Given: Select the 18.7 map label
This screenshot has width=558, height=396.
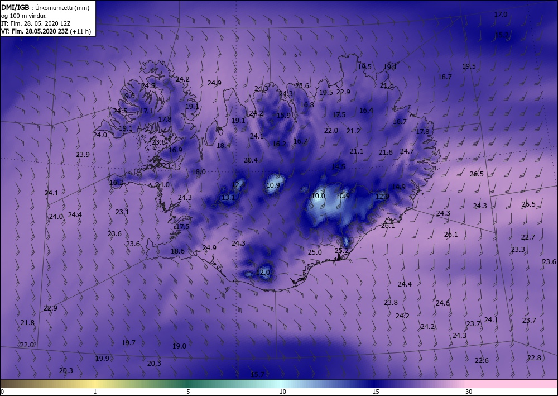Looking at the screenshot, I should coord(445,77).
